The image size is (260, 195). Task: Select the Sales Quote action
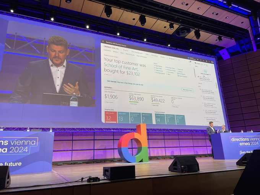[158, 66]
